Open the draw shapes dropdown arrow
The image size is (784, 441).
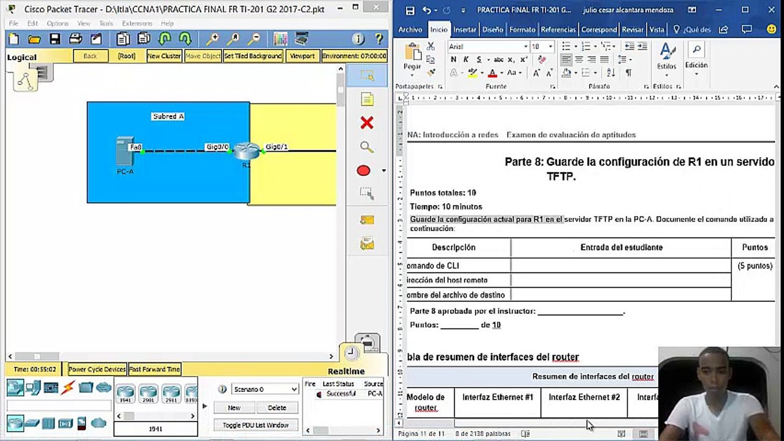click(384, 171)
